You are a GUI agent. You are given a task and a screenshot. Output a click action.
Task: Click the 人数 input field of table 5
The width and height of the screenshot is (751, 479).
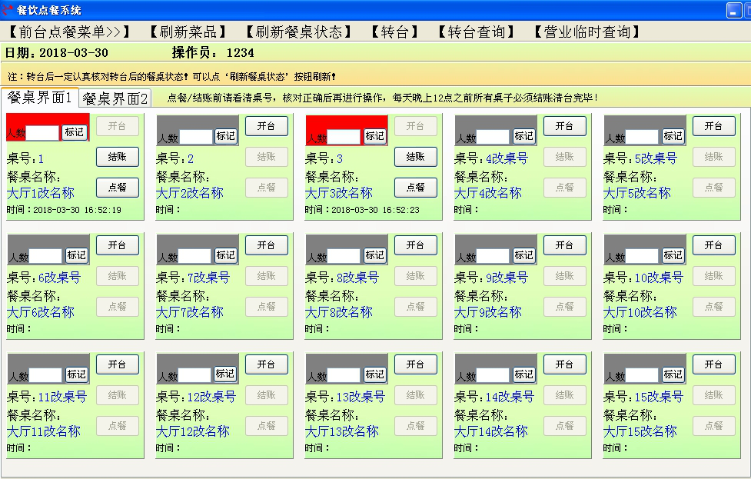641,137
